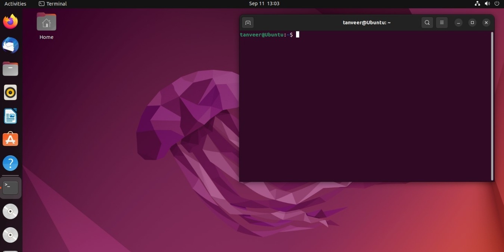Toggle the system volume indicator
504x252 pixels.
pyautogui.click(x=487, y=3)
